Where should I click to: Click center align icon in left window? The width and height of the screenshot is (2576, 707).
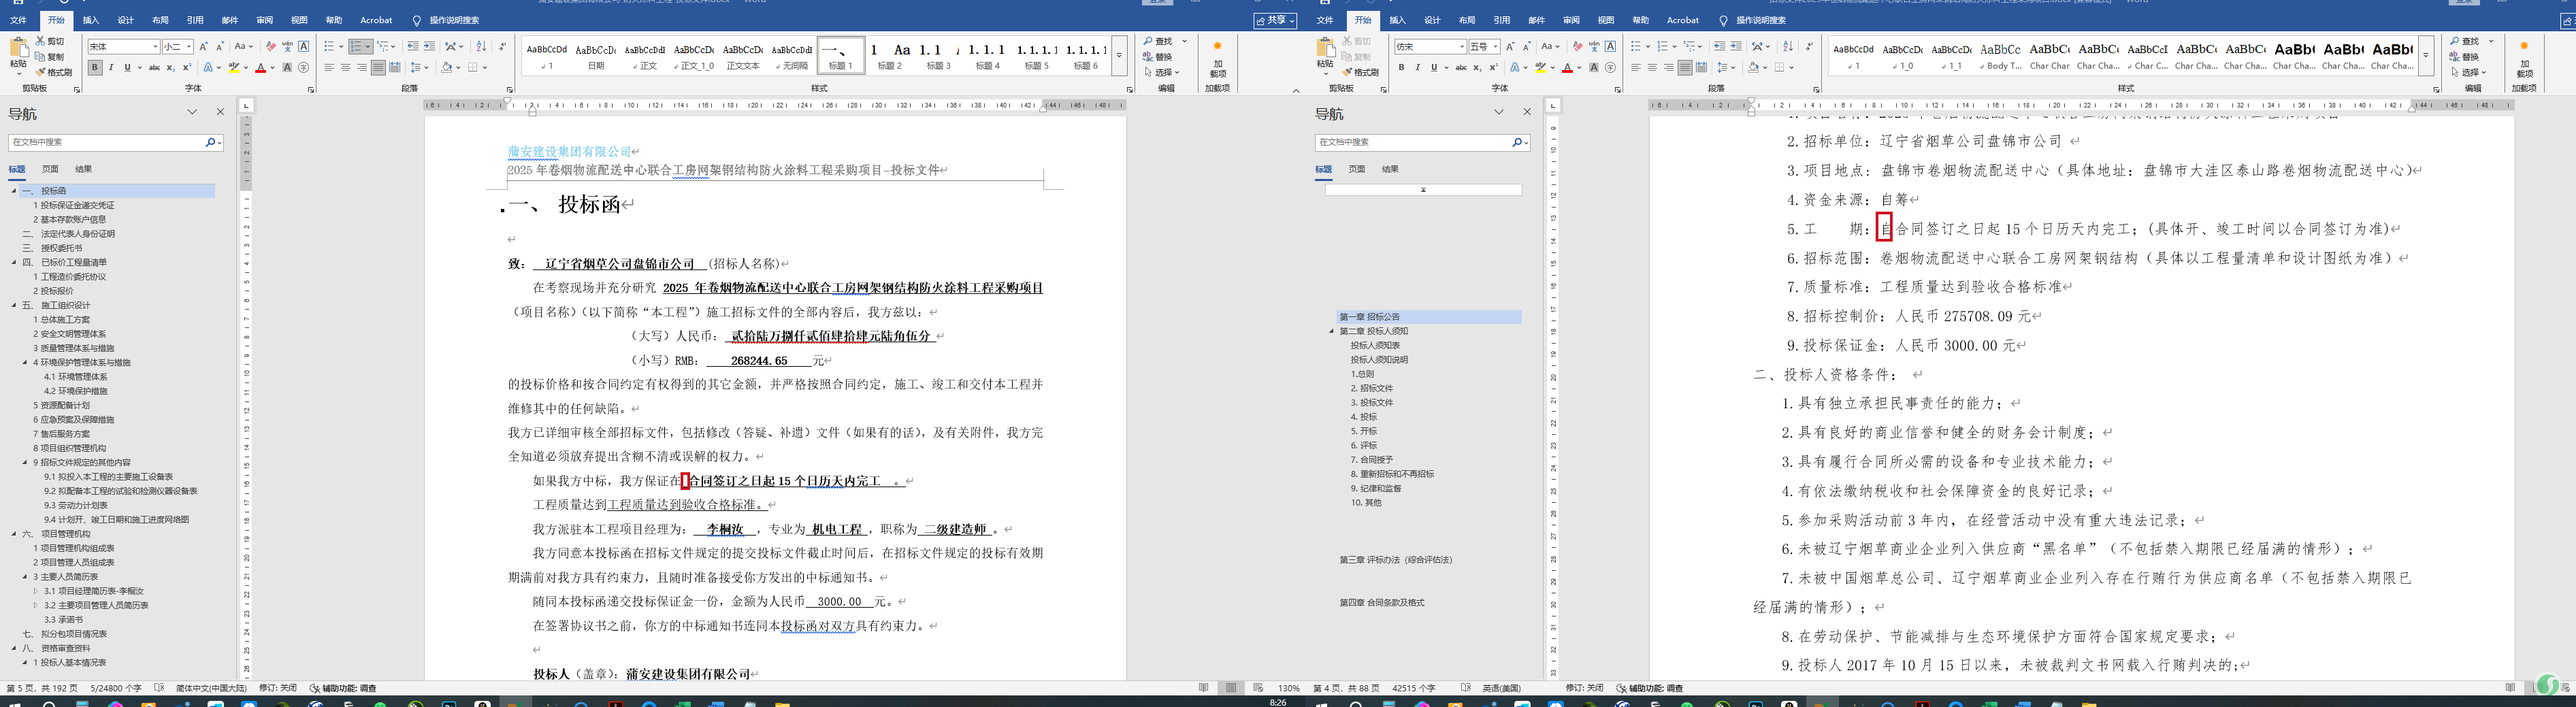tap(345, 68)
